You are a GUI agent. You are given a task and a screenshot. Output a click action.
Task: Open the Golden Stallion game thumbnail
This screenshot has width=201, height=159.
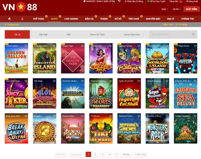point(16,58)
